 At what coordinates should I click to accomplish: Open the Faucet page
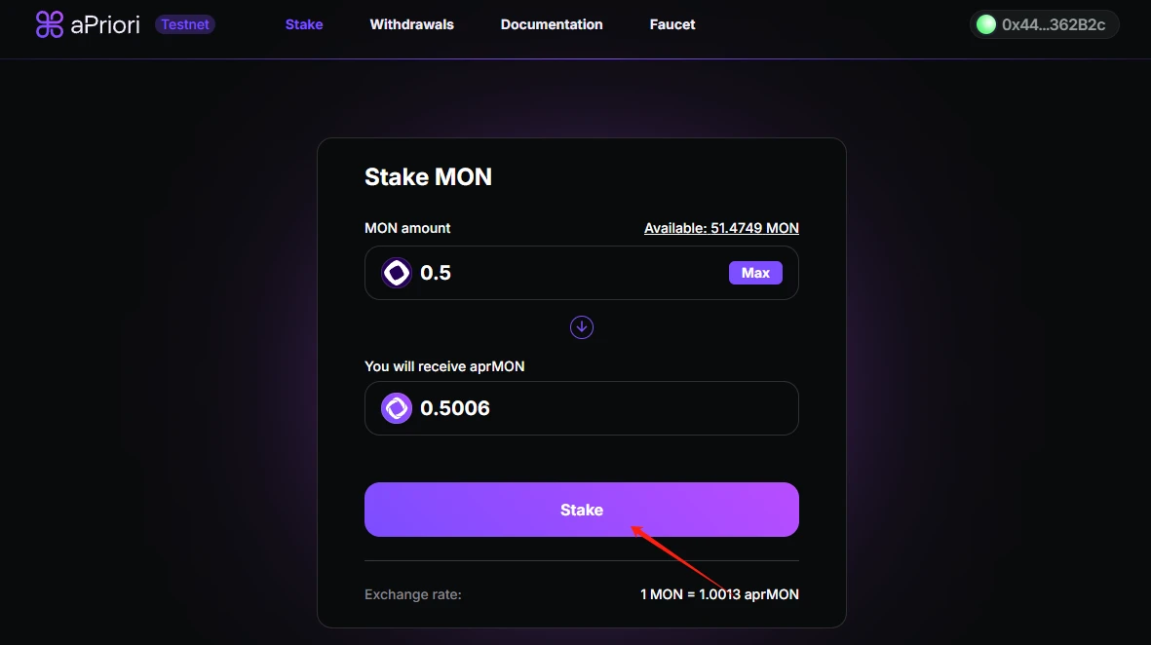coord(672,24)
